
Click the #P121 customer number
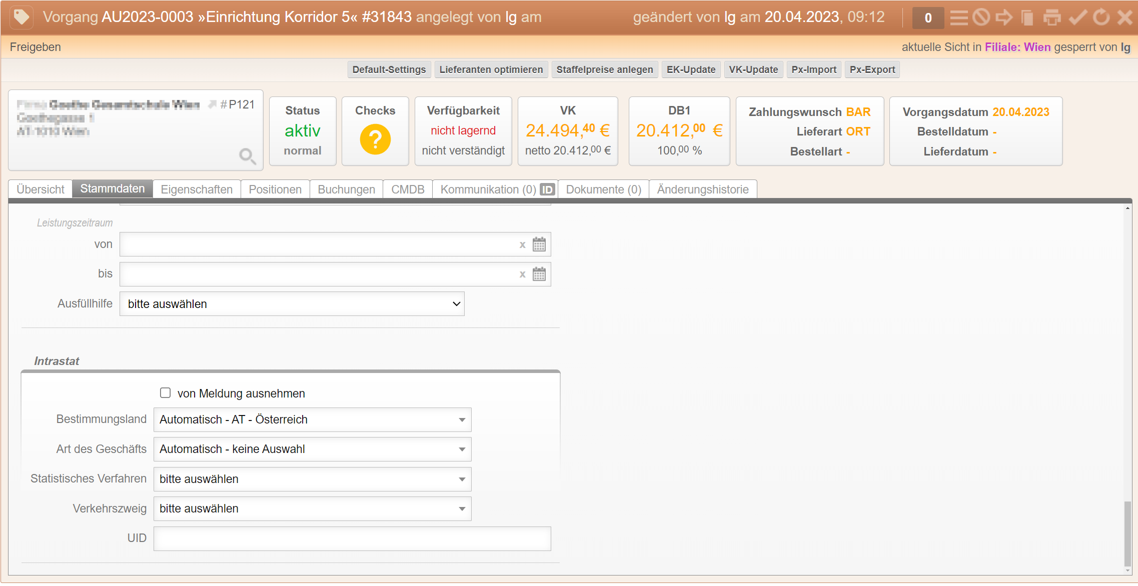coord(238,104)
